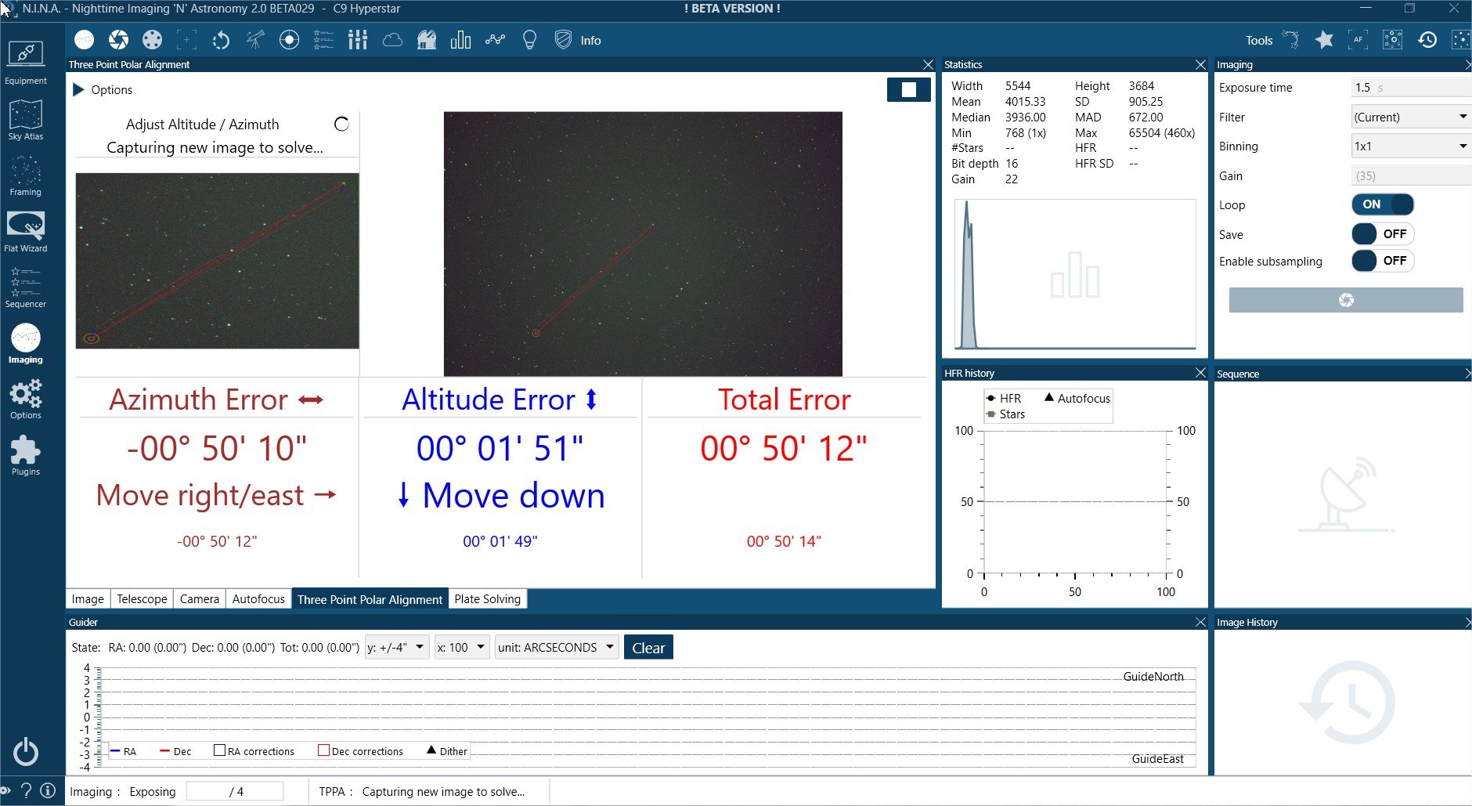Open the Sky Atlas section
The height and width of the screenshot is (806, 1472).
[x=26, y=121]
